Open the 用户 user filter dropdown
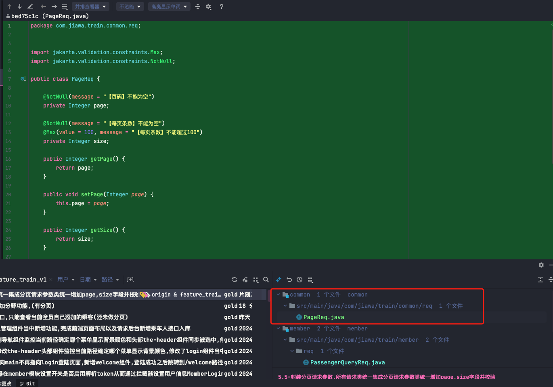 (x=66, y=280)
